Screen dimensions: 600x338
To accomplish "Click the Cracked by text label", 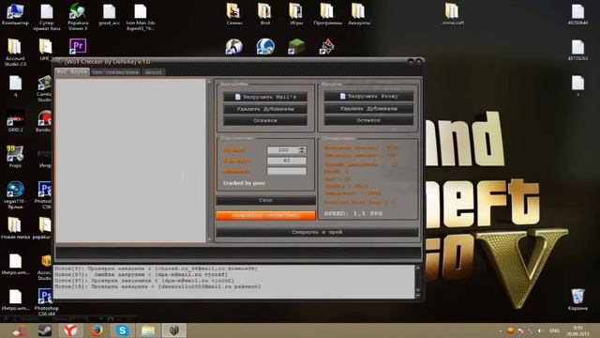I will point(244,183).
